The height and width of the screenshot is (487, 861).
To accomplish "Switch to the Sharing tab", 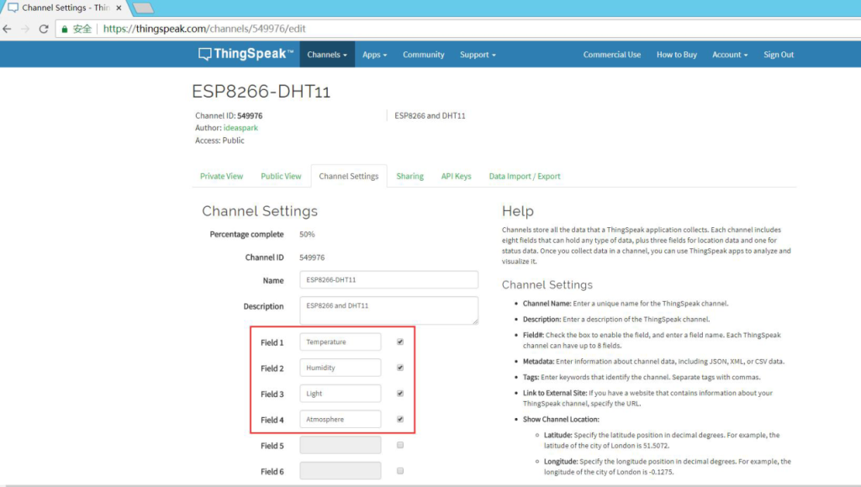I will pos(410,177).
